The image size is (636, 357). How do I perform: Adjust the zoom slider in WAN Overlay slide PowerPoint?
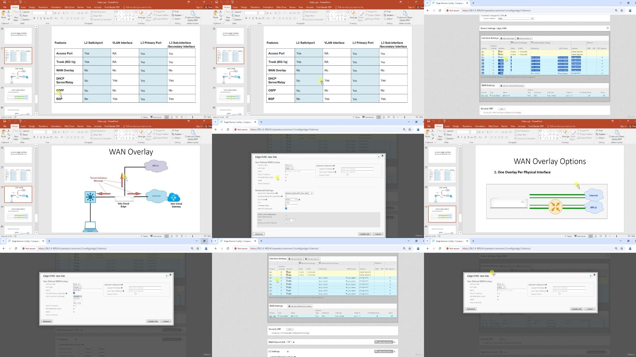pyautogui.click(x=193, y=236)
